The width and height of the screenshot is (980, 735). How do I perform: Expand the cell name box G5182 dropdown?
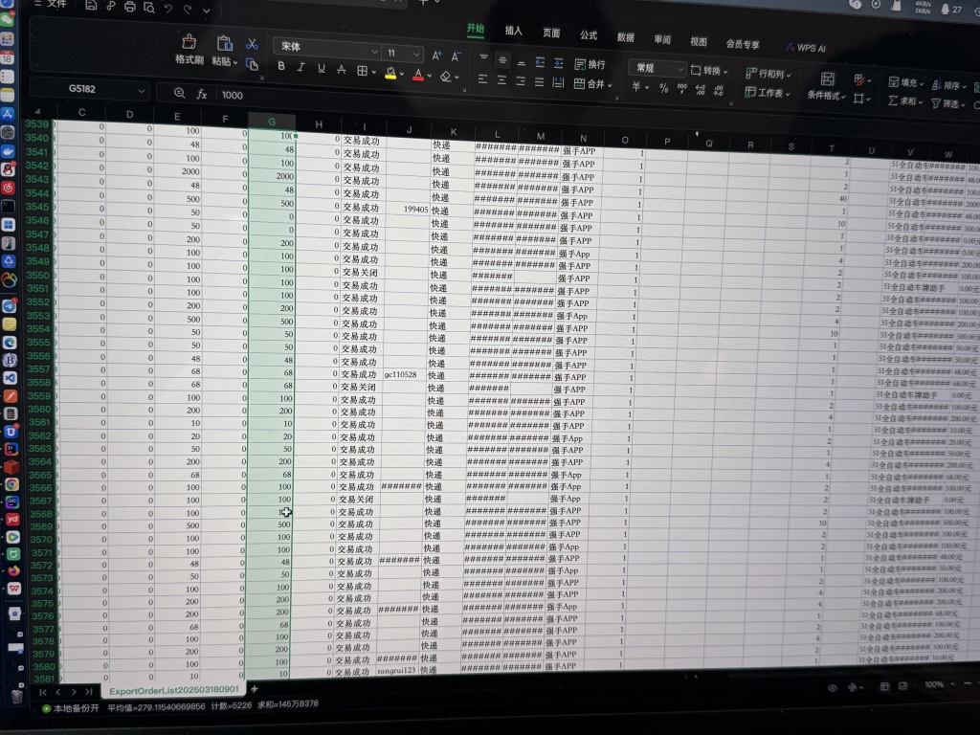click(x=142, y=91)
